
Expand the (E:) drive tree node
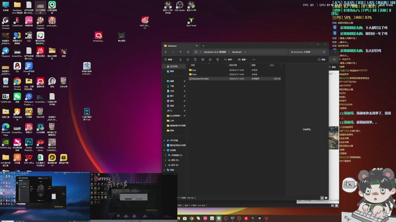[x=166, y=165]
